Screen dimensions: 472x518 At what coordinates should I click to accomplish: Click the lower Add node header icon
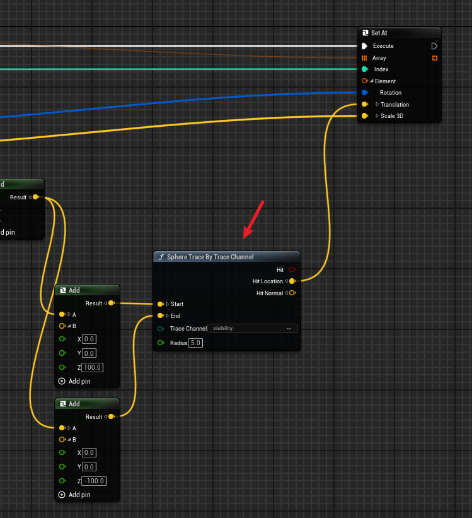(x=63, y=404)
